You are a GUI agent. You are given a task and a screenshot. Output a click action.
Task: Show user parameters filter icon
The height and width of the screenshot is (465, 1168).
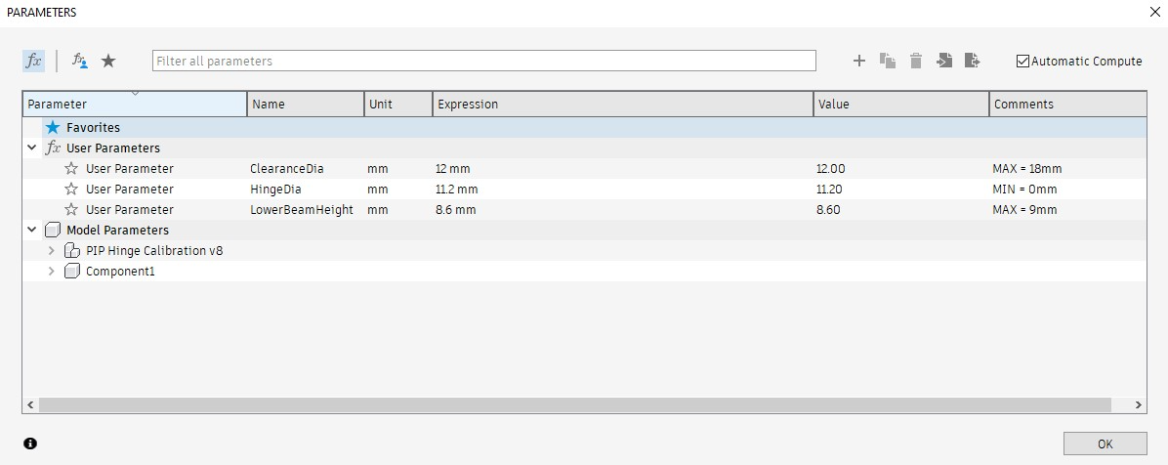coord(80,62)
